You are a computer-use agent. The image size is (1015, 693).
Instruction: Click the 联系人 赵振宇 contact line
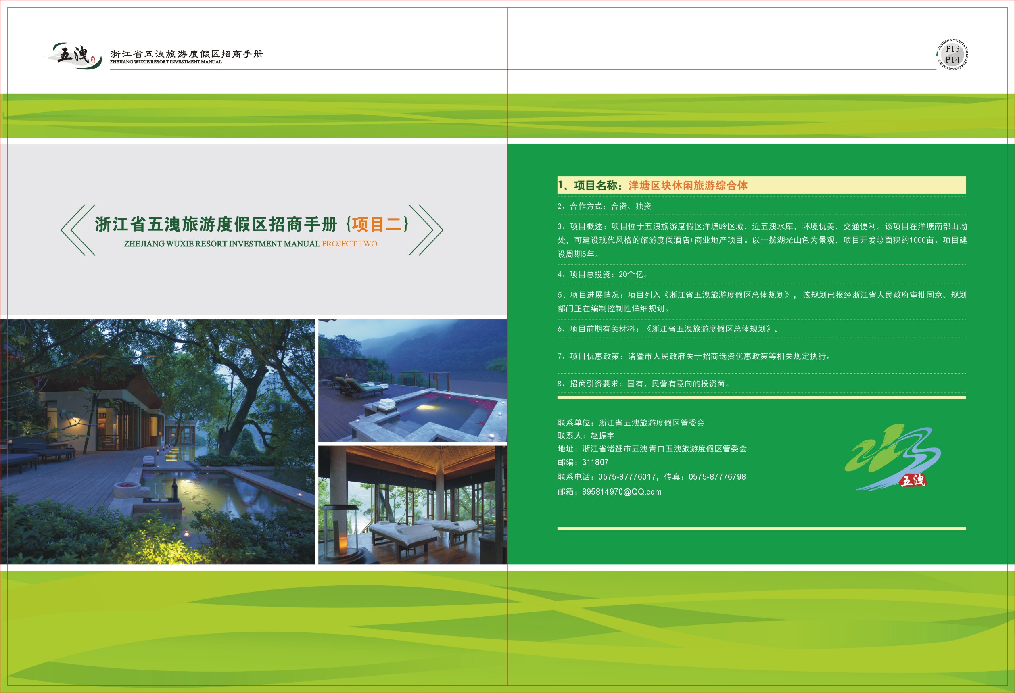[x=586, y=435]
